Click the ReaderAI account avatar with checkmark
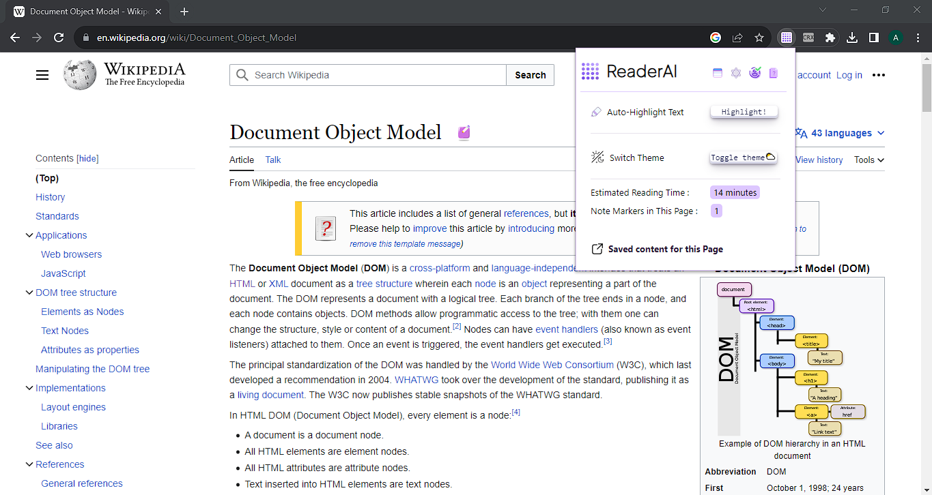932x495 pixels. click(x=754, y=73)
